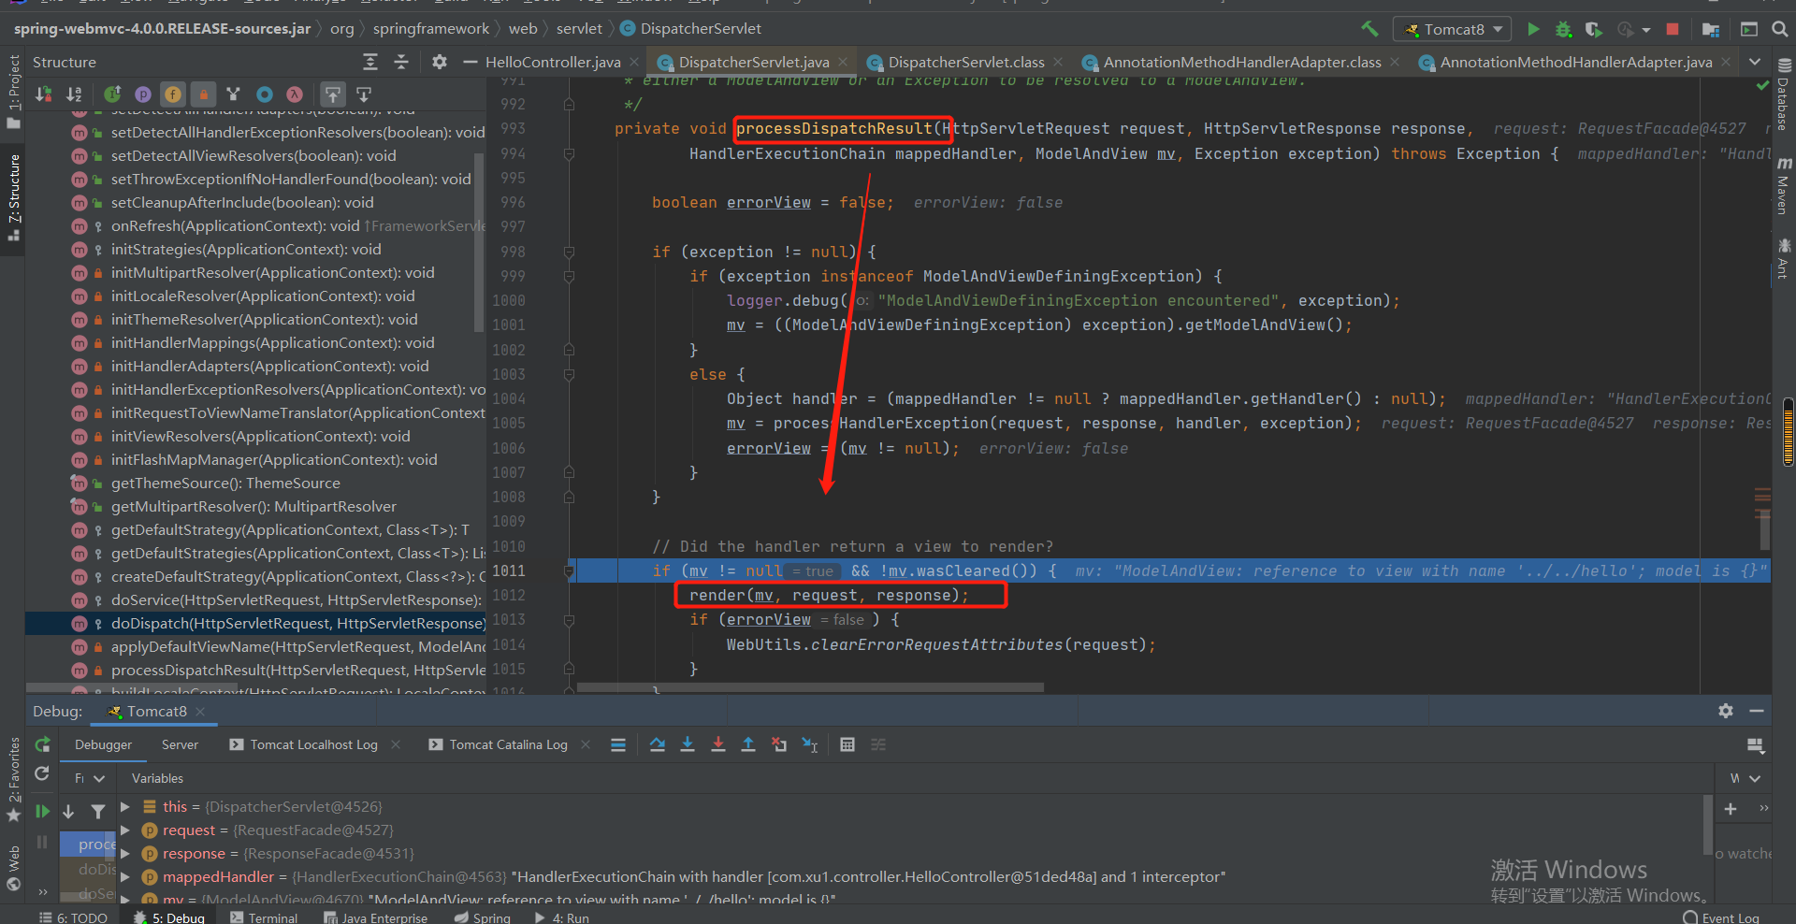
Task: Click Force Step Into red arrow icon
Action: click(x=718, y=744)
